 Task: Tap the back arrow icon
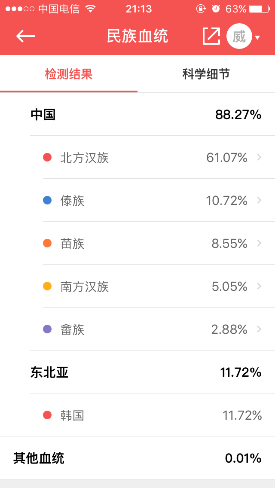tap(26, 36)
